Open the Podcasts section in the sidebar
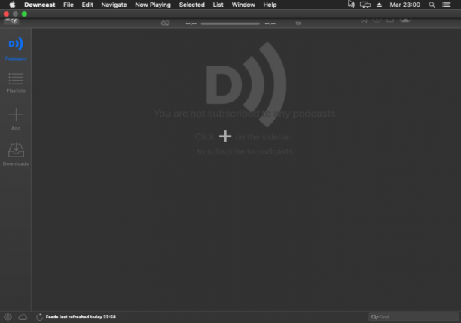The width and height of the screenshot is (461, 323). [x=16, y=49]
